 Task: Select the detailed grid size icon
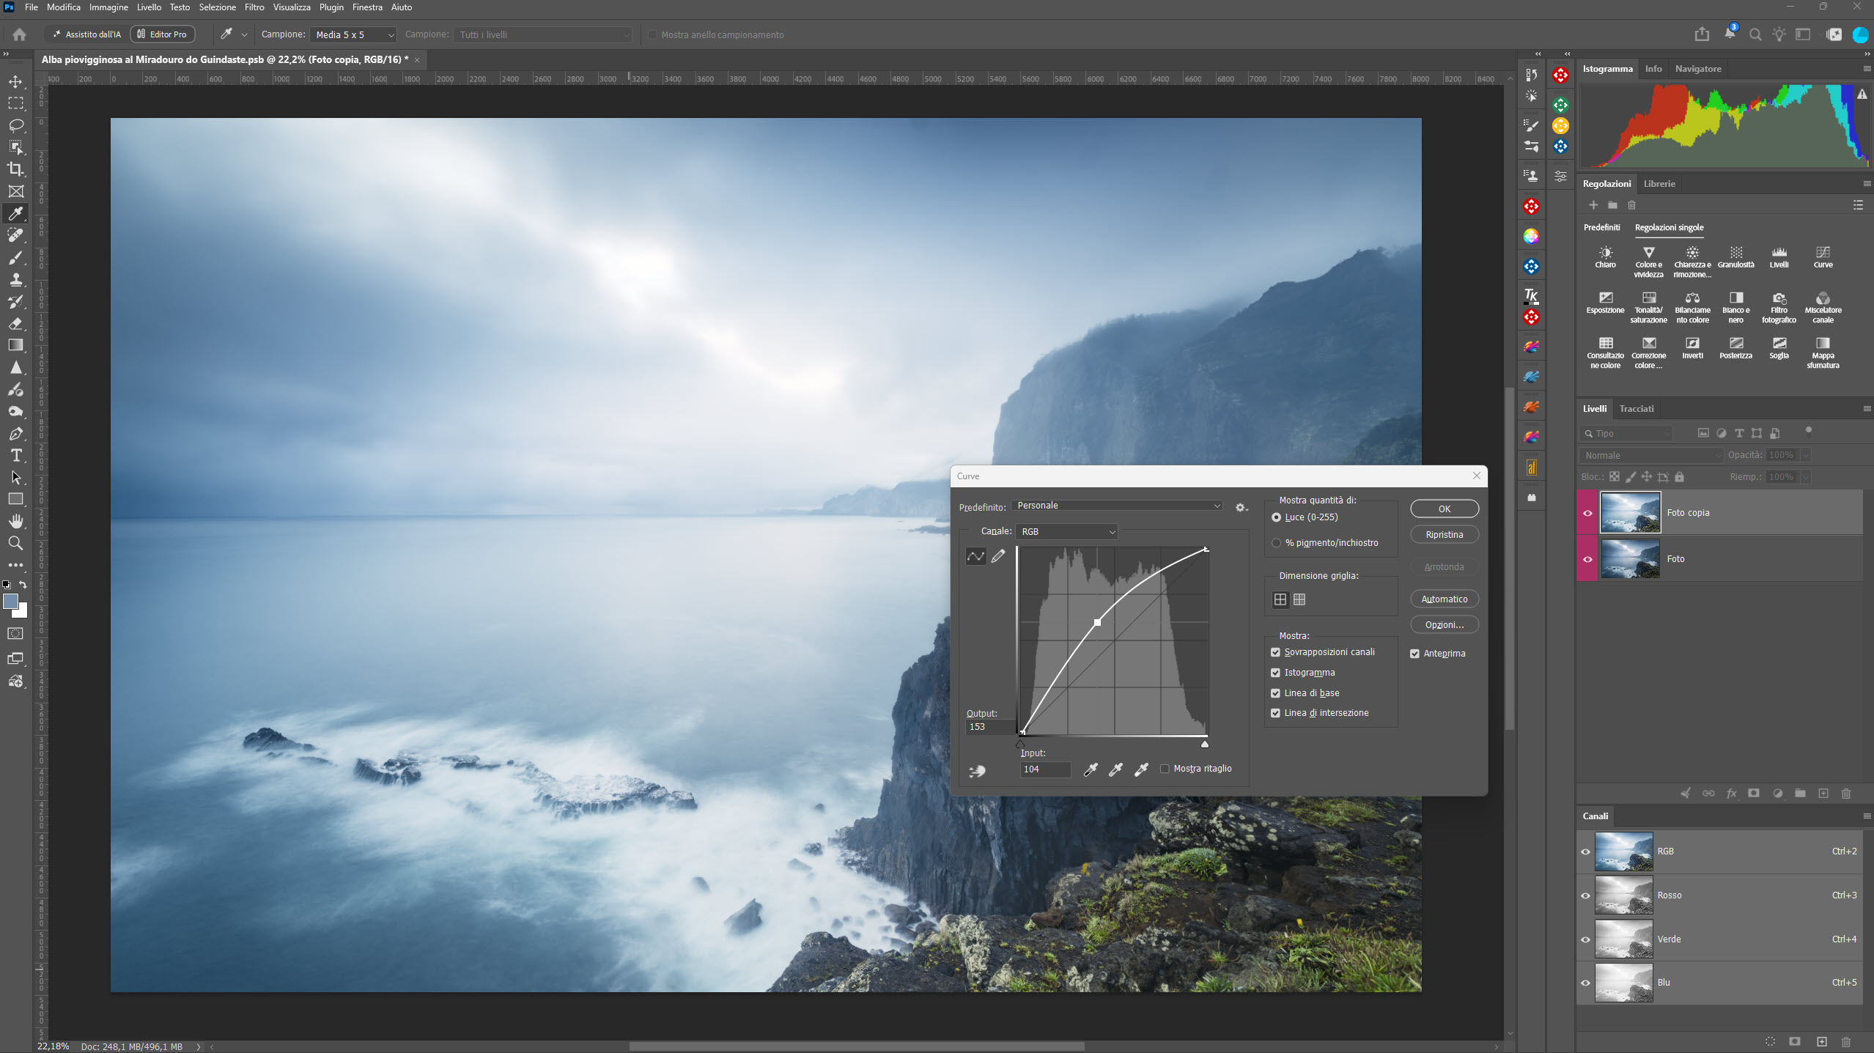[1299, 599]
